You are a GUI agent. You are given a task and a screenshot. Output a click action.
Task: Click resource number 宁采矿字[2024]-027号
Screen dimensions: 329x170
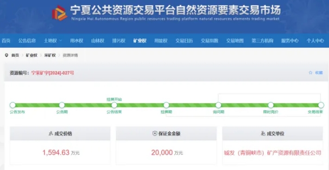(53, 73)
